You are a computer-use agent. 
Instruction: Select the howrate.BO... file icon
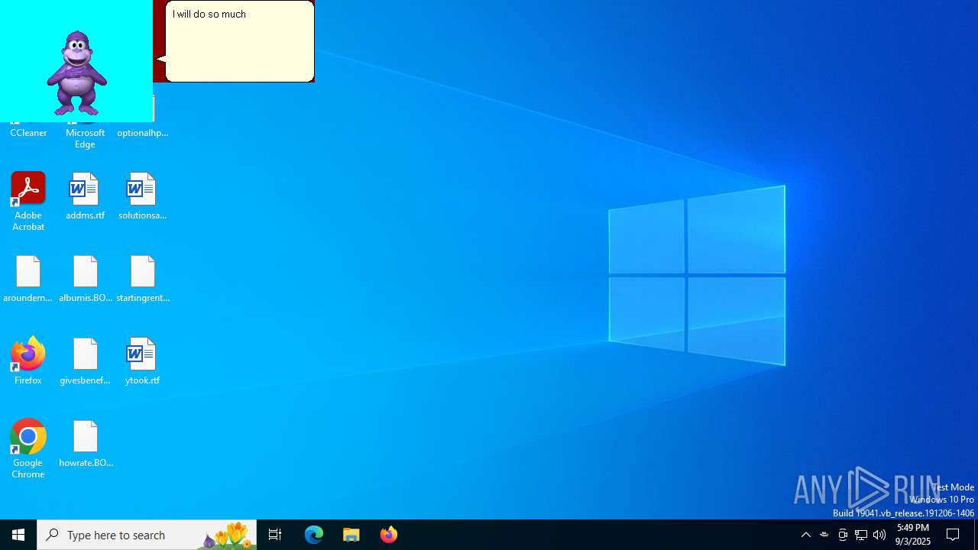[x=86, y=444]
